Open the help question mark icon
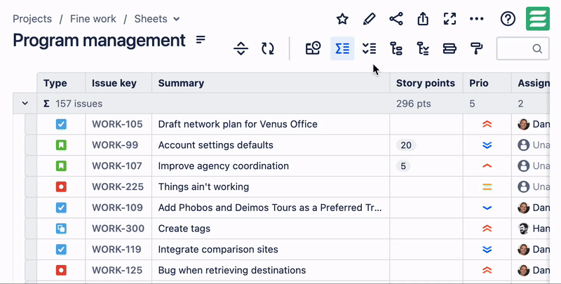Screen dimensions: 561x284 (508, 19)
